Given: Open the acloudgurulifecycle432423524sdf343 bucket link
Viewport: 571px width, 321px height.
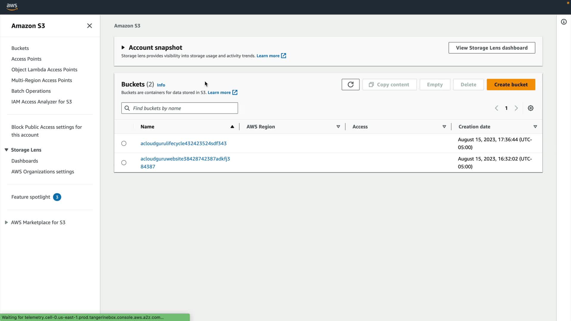Looking at the screenshot, I should (183, 144).
